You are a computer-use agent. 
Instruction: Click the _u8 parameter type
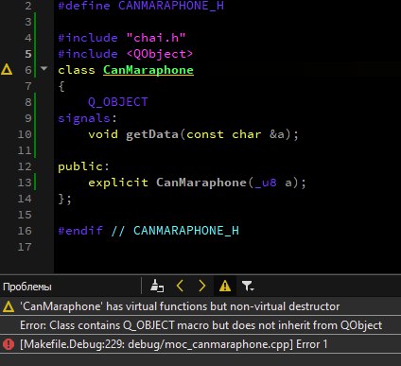click(266, 183)
